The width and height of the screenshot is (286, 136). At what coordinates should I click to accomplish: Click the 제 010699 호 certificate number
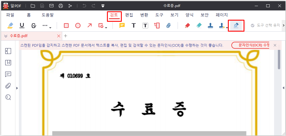(75, 76)
